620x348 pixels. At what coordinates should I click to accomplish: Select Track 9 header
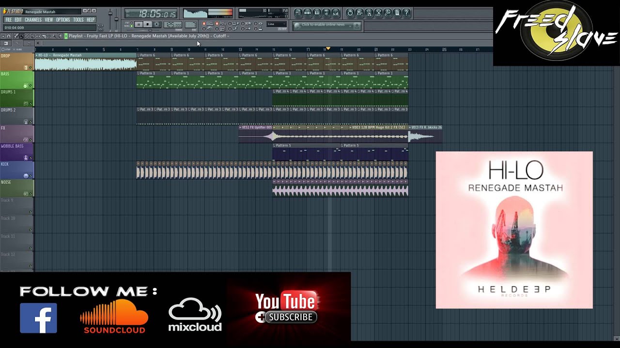[17, 206]
